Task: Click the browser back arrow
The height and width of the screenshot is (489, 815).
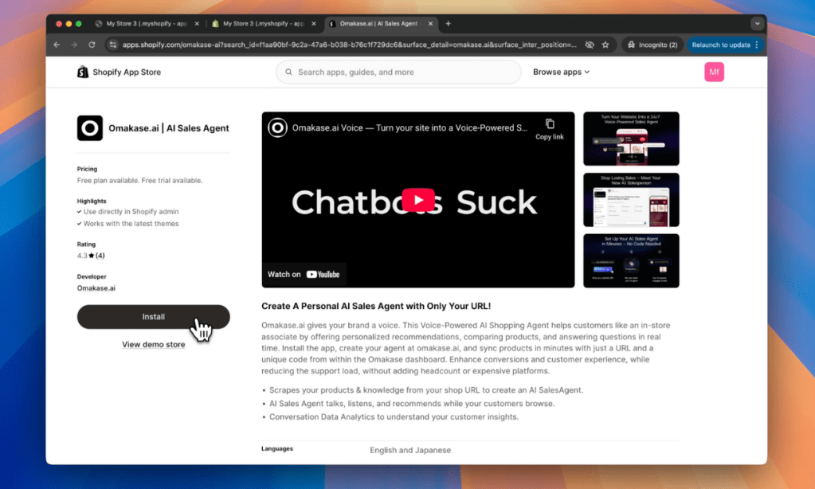Action: point(57,45)
